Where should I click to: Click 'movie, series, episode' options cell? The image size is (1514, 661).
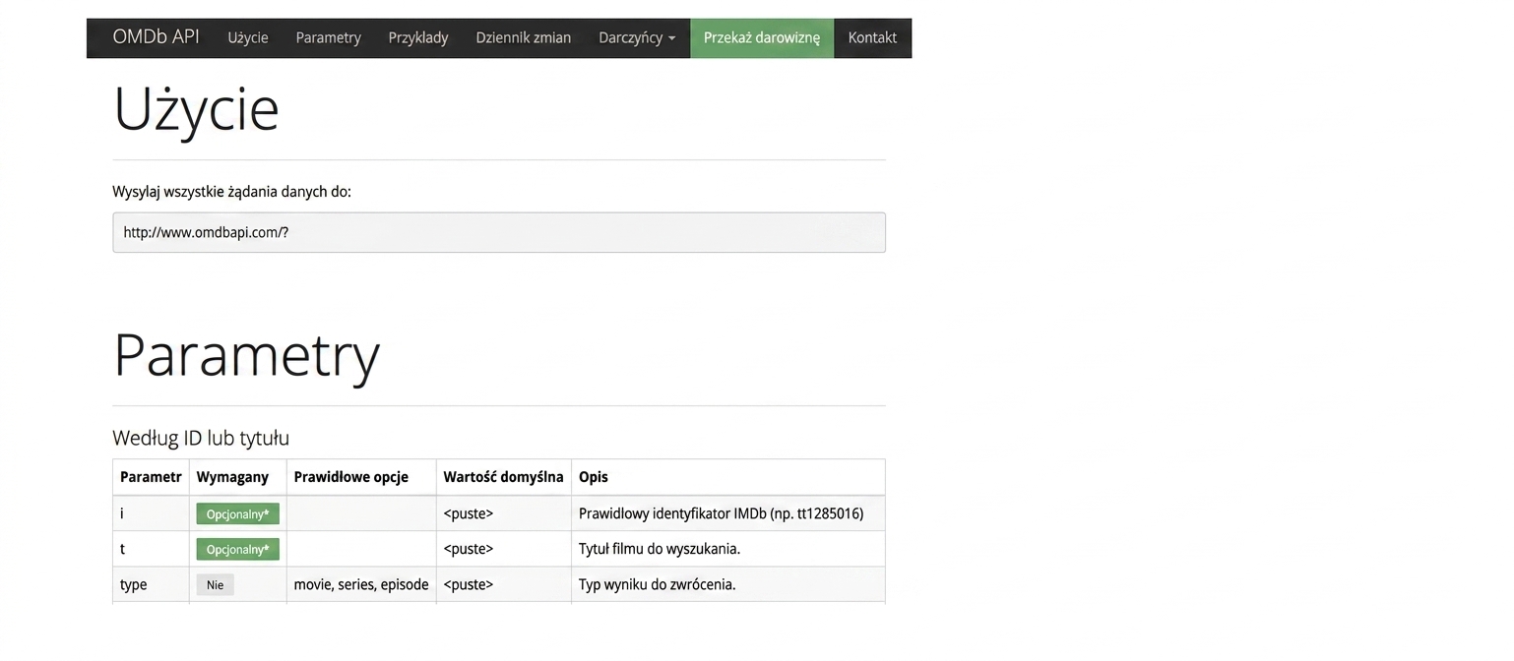coord(361,584)
